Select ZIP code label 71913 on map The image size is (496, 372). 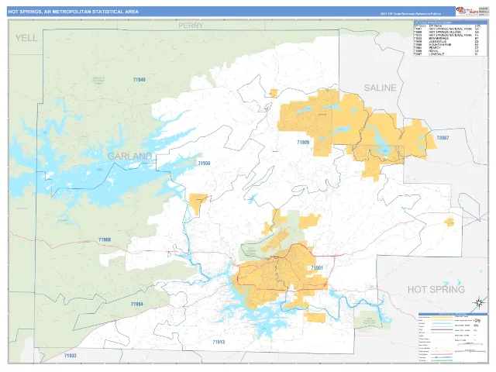219,342
